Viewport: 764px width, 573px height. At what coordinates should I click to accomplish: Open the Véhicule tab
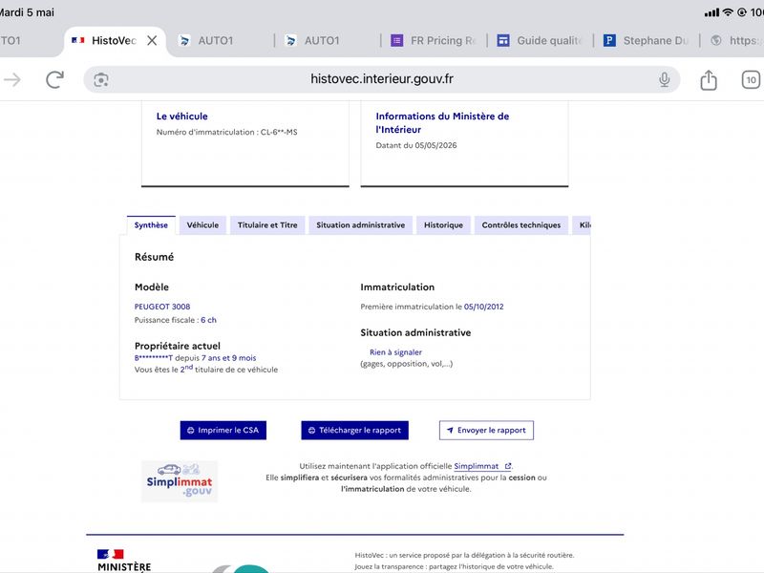pos(202,225)
